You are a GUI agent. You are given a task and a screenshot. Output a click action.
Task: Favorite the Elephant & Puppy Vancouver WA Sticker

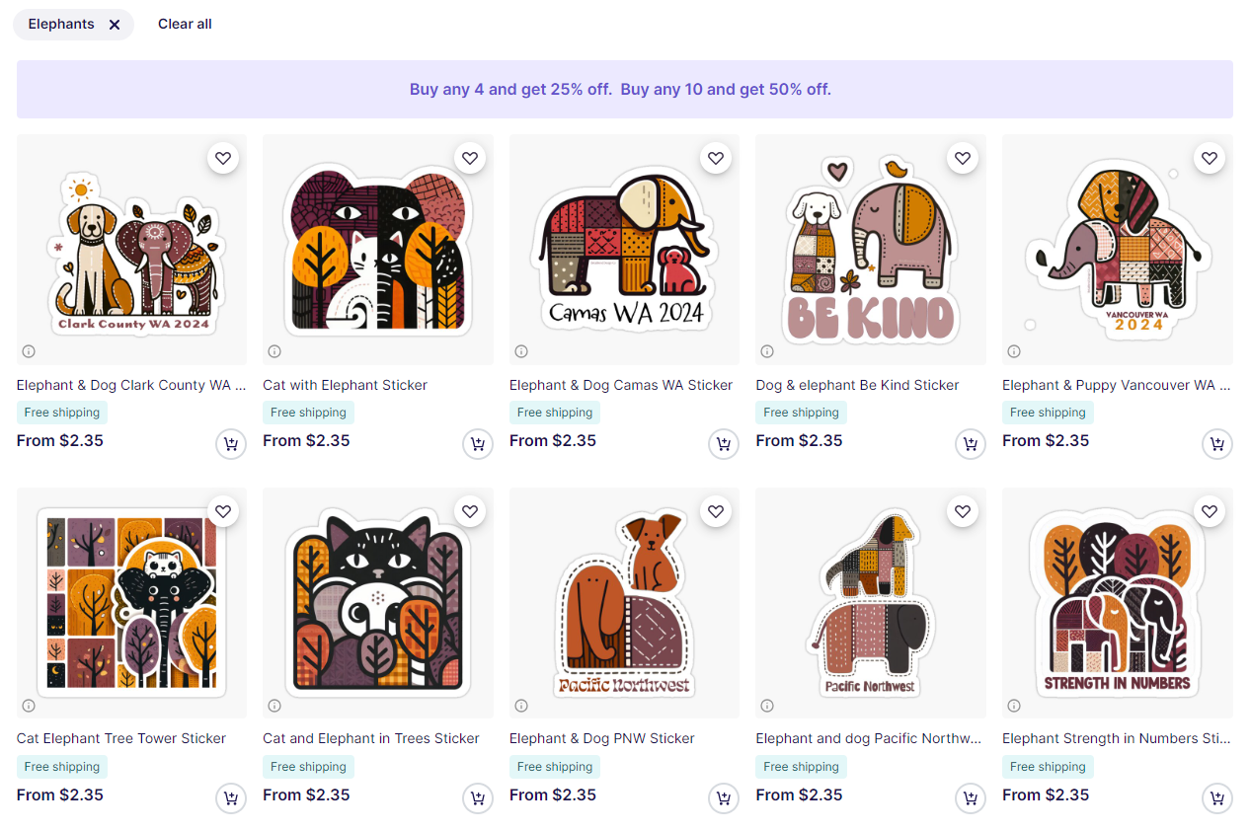(1210, 158)
